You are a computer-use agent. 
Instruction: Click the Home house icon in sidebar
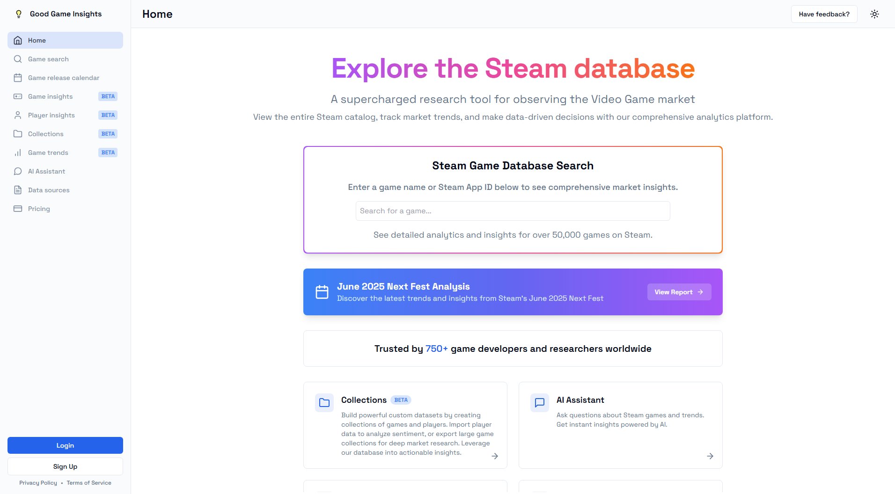click(18, 40)
